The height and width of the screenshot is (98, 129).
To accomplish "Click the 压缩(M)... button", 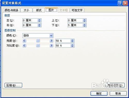I will click(13, 85).
